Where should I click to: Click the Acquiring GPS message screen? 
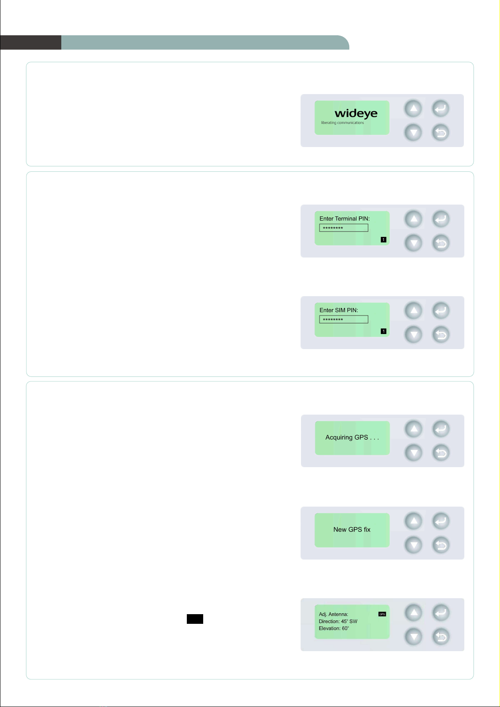[352, 438]
